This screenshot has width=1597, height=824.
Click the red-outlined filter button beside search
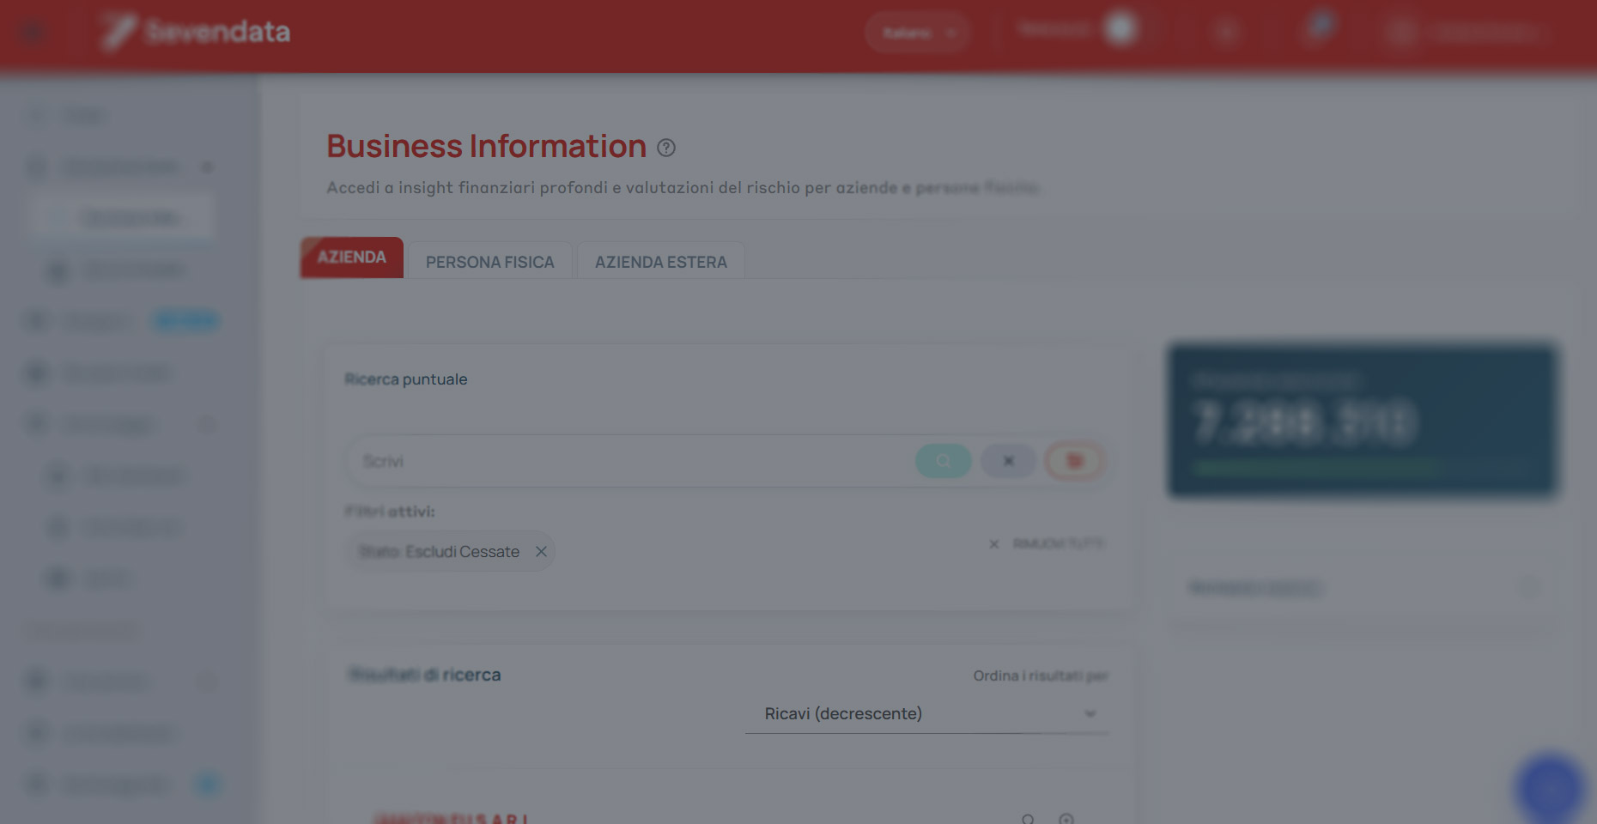point(1074,461)
